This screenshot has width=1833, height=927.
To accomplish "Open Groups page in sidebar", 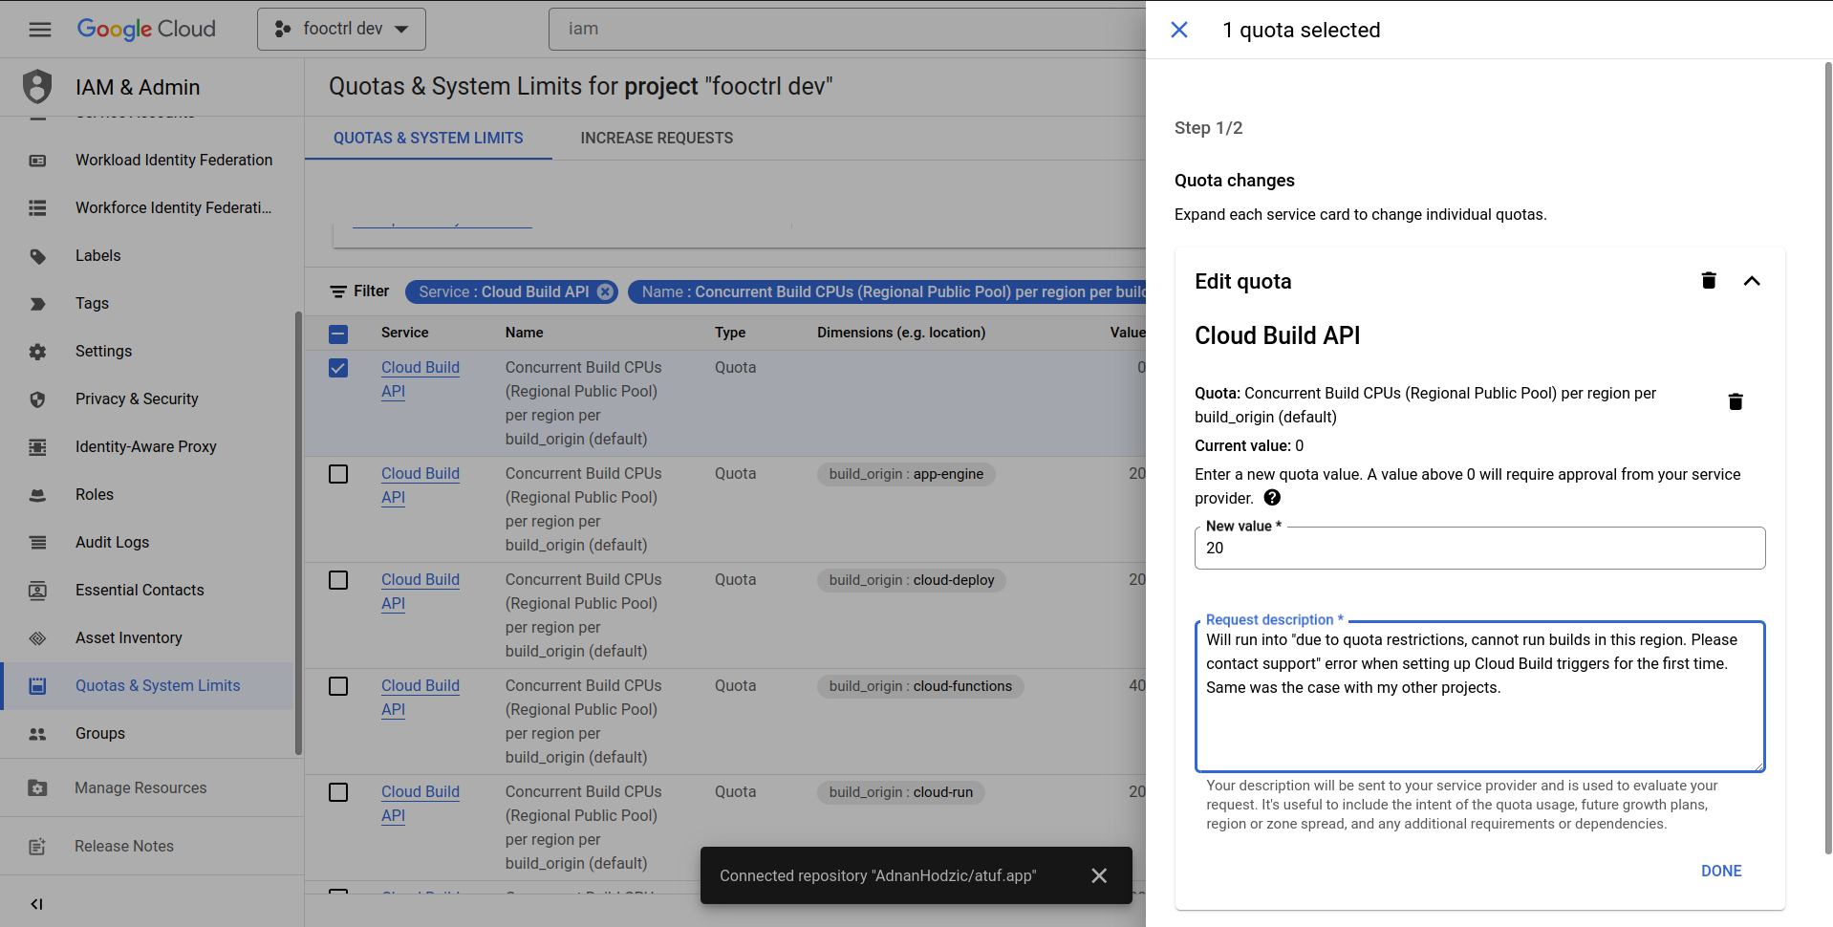I will 100,734.
